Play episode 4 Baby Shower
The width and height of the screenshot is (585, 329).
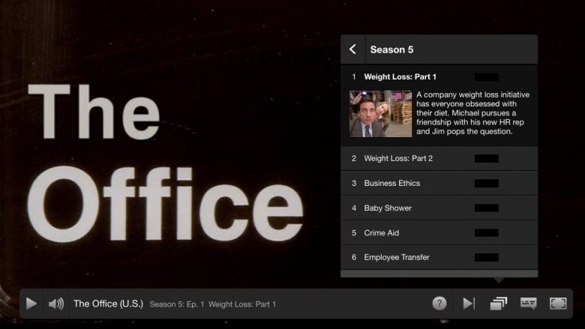pyautogui.click(x=439, y=208)
